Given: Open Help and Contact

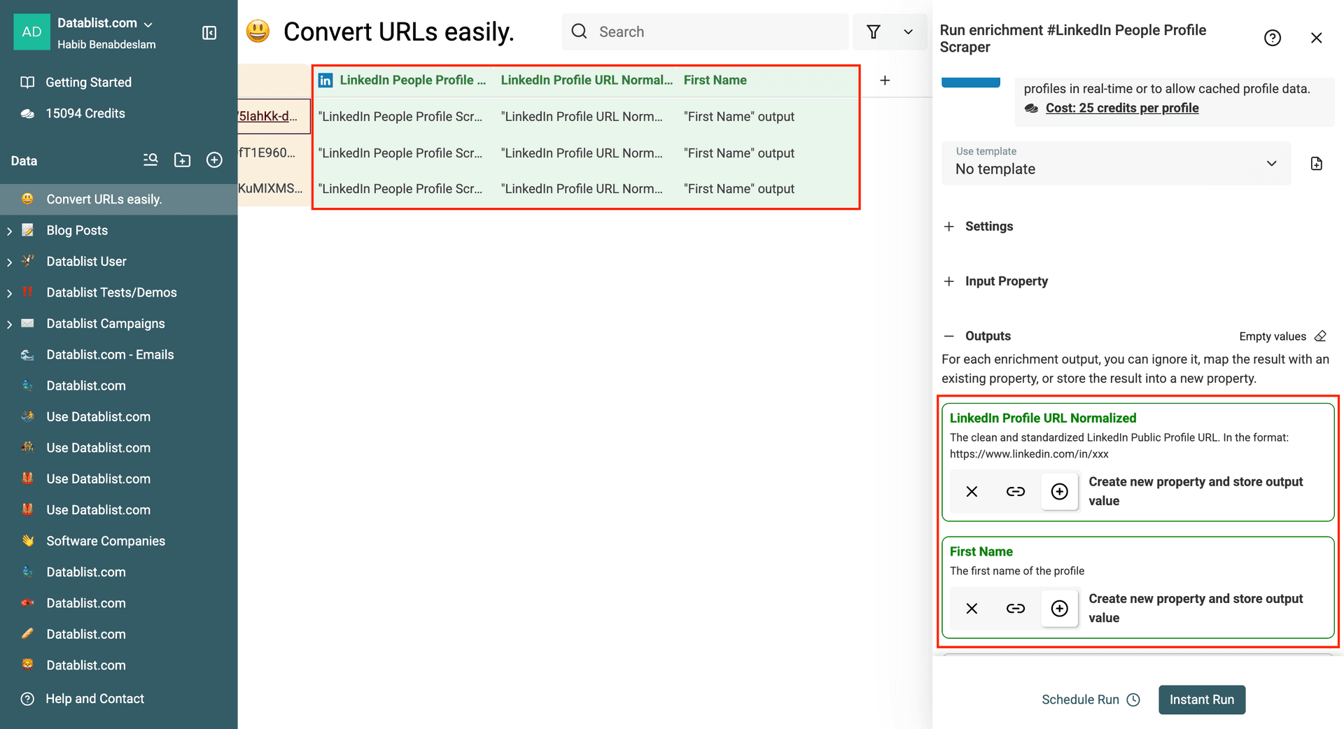Looking at the screenshot, I should pos(94,698).
